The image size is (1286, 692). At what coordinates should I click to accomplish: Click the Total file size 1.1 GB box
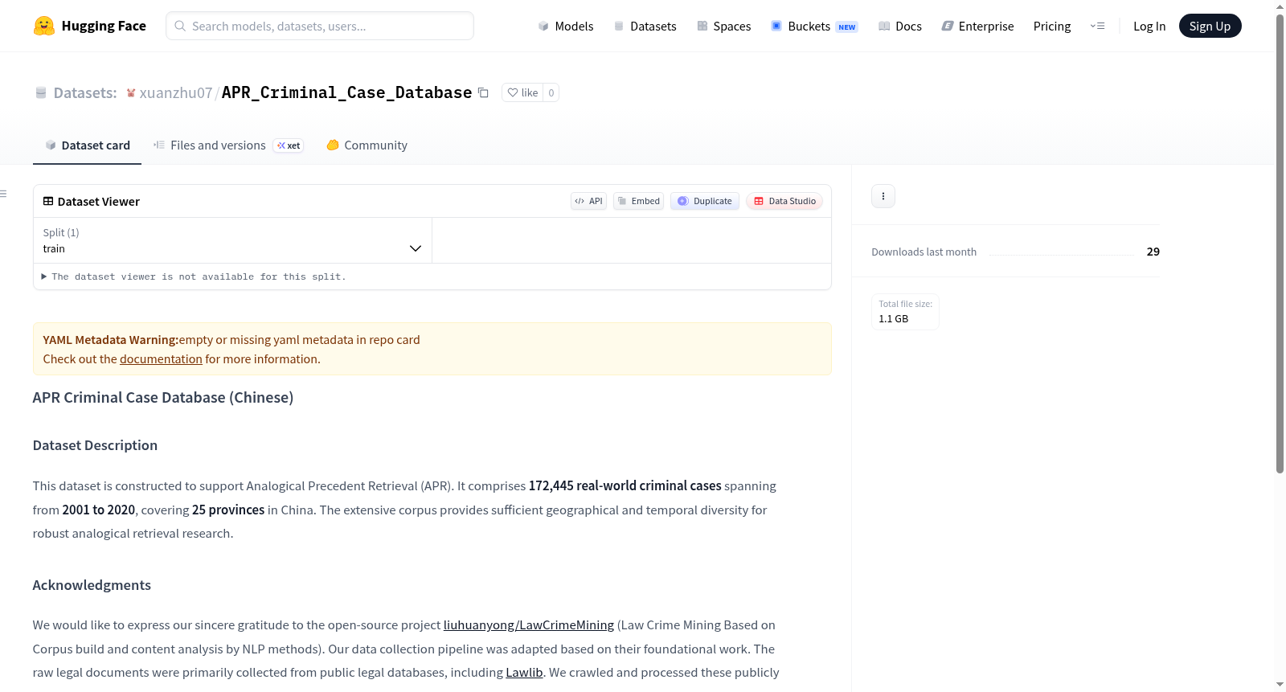905,312
